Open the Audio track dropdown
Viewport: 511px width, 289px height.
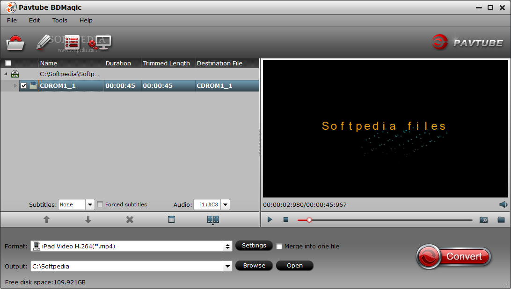[x=225, y=204]
